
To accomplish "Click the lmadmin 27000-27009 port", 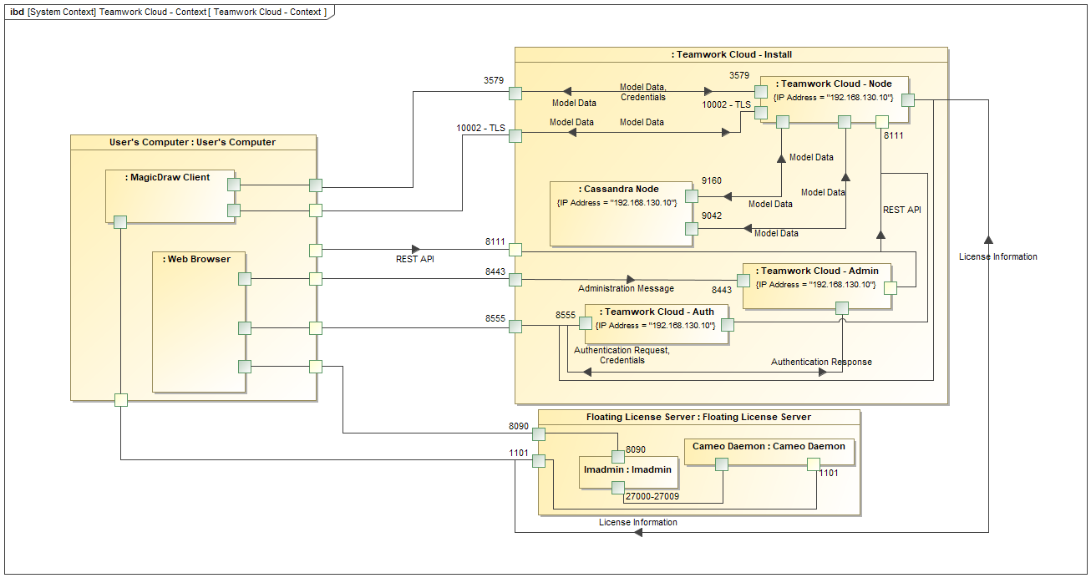I will [617, 489].
